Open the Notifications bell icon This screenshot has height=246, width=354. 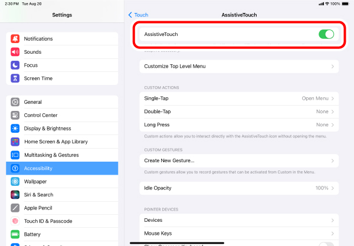15,39
